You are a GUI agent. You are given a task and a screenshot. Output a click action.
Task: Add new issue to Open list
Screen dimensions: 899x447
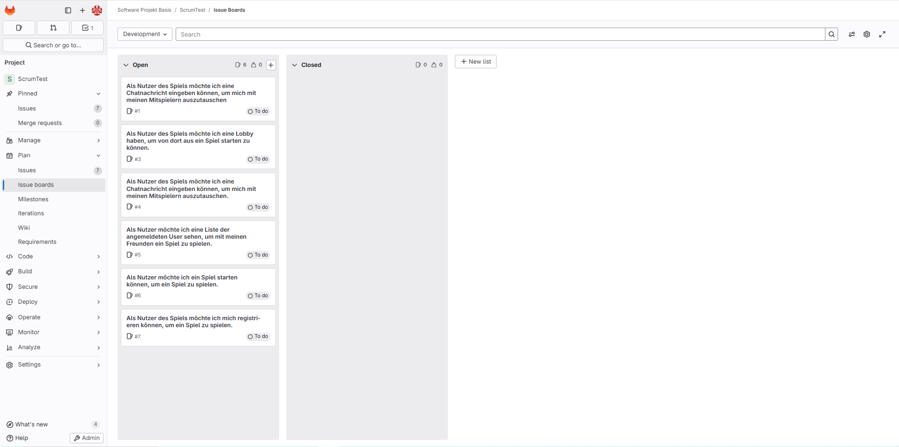[x=271, y=65]
